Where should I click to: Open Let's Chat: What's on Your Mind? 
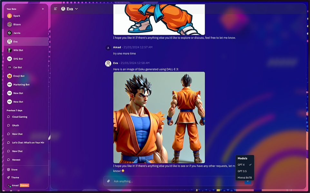coord(26,142)
